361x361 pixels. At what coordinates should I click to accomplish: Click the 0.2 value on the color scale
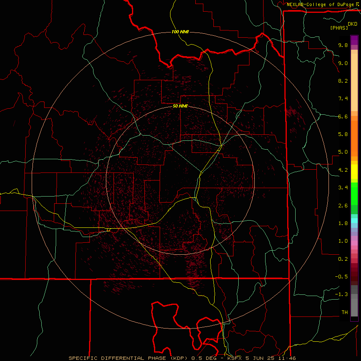click(343, 259)
